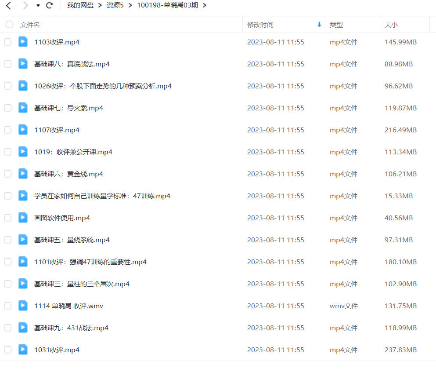
Task: Click video icon of 基础课三：量柱的三个层次.mp4
Action: 23,284
